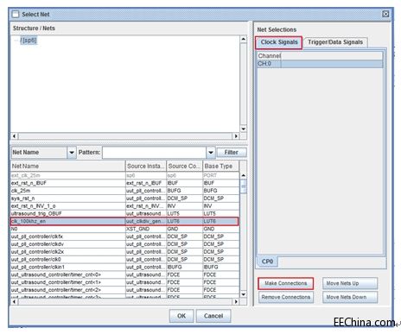Switch to the Trigger/Data Signals tab
Image resolution: width=401 pixels, height=334 pixels.
pos(335,42)
